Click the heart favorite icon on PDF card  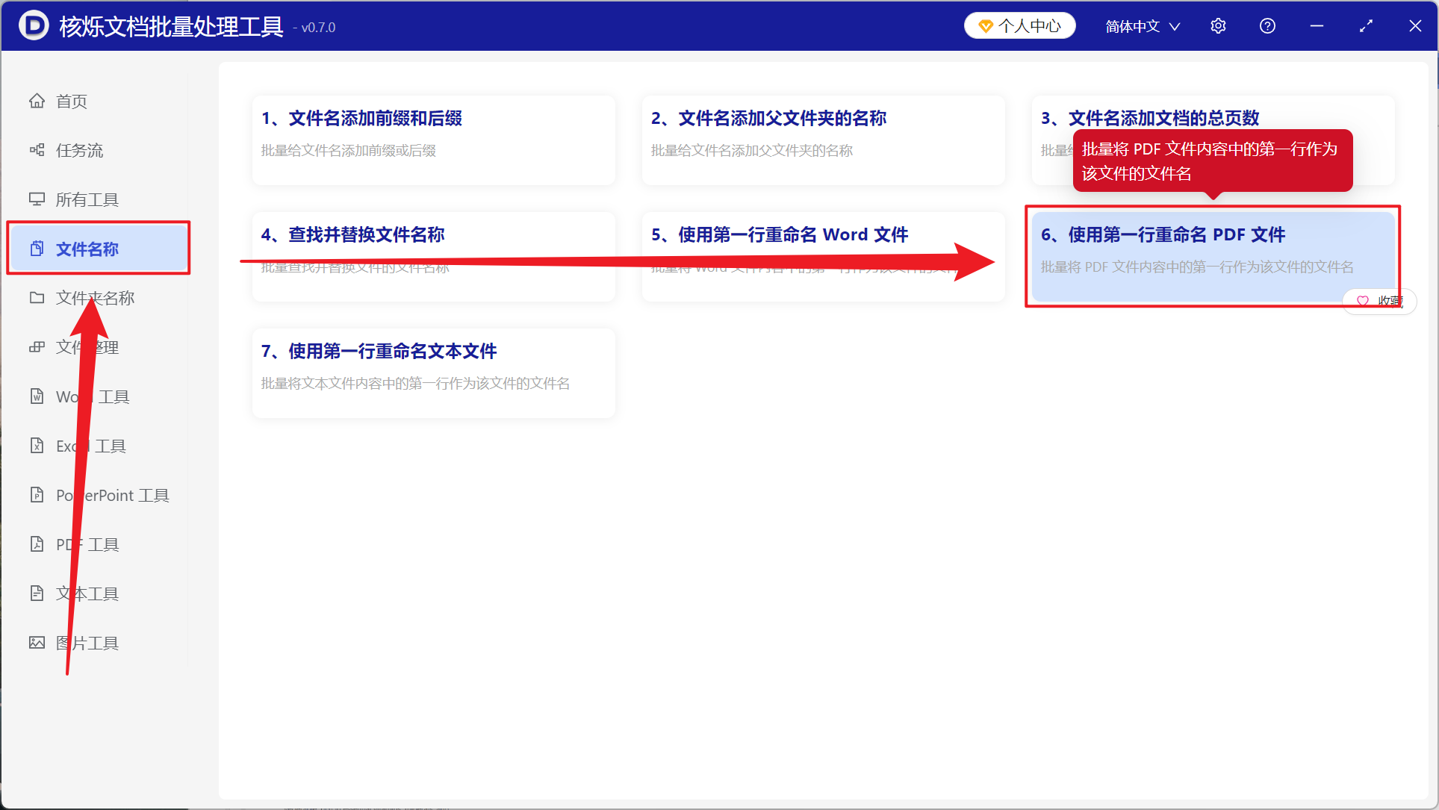point(1363,301)
